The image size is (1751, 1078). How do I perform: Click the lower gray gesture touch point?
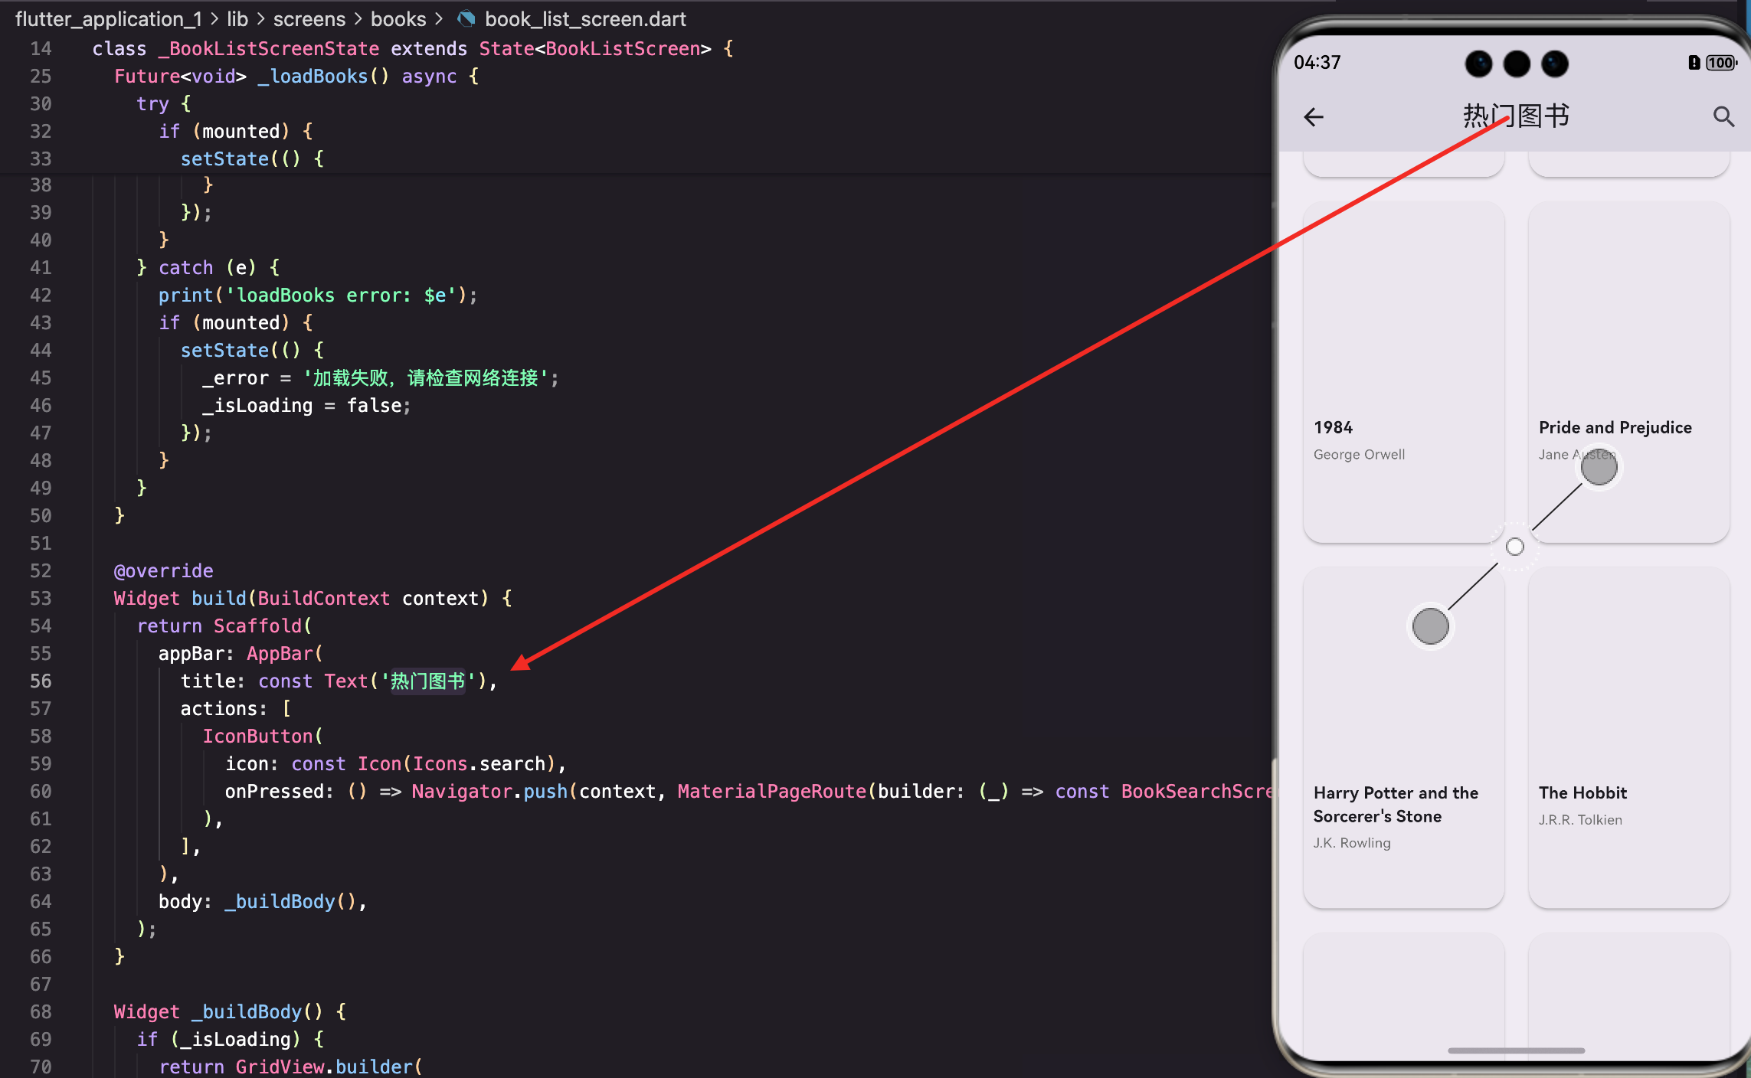click(1430, 626)
